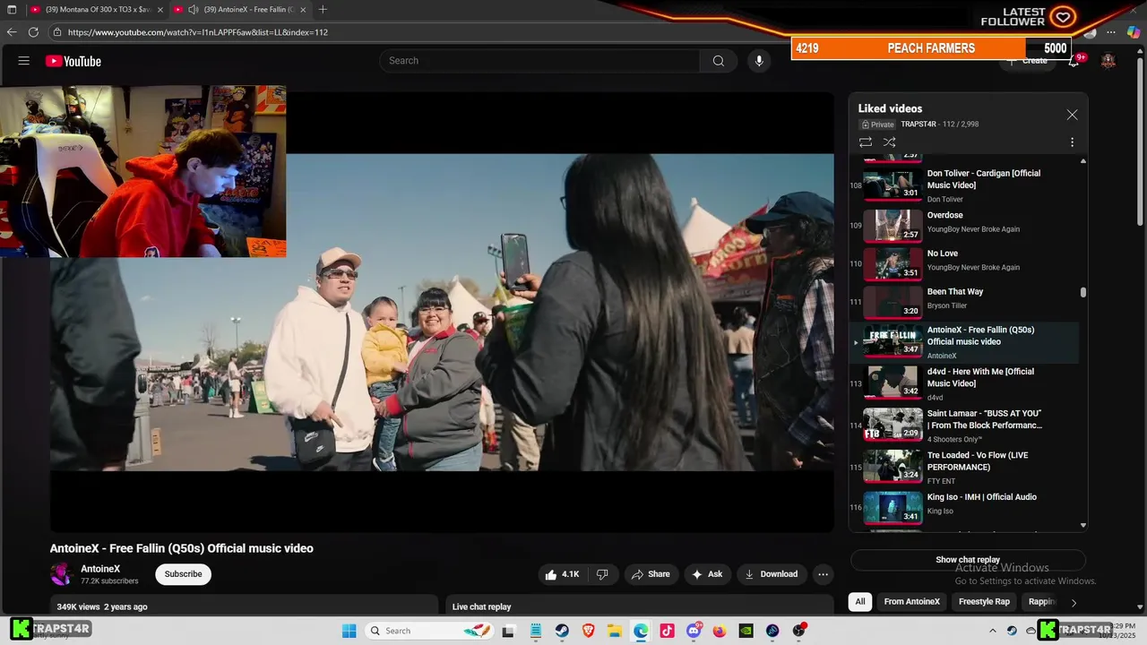Open Steam from the taskbar
Viewport: 1147px width, 645px height.
562,631
